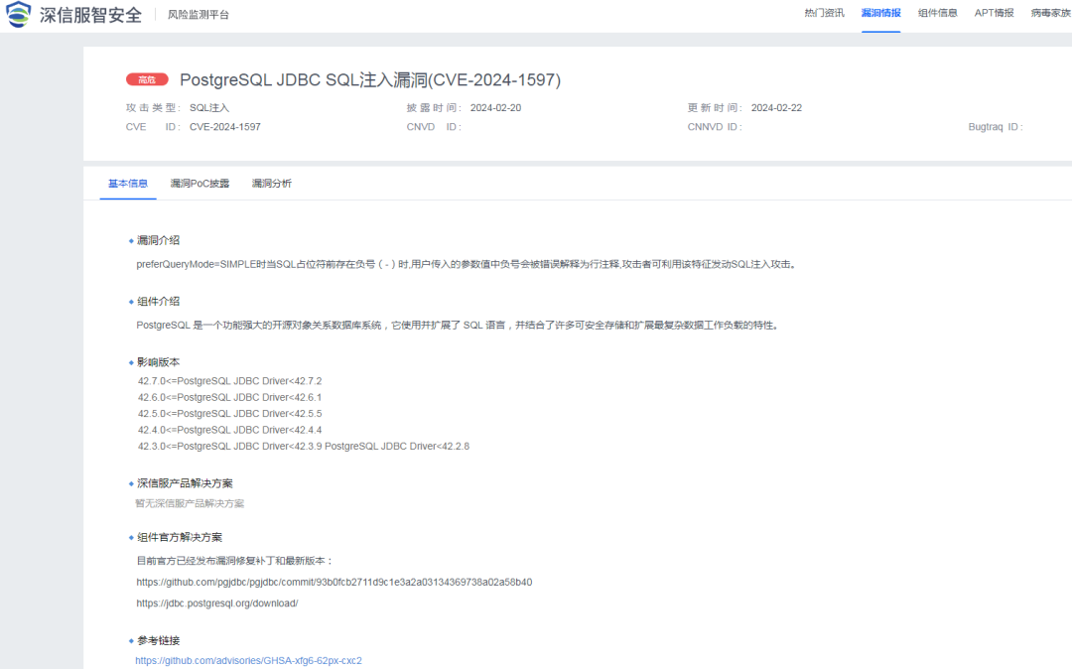Image resolution: width=1072 pixels, height=669 pixels.
Task: Click the 42.4.0<=PostgreSQL JDBC Driver<42.4.4 line
Action: point(229,431)
